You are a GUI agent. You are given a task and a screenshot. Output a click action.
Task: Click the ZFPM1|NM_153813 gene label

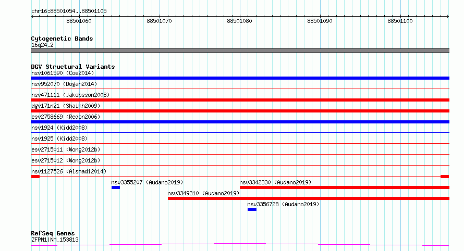click(55, 240)
